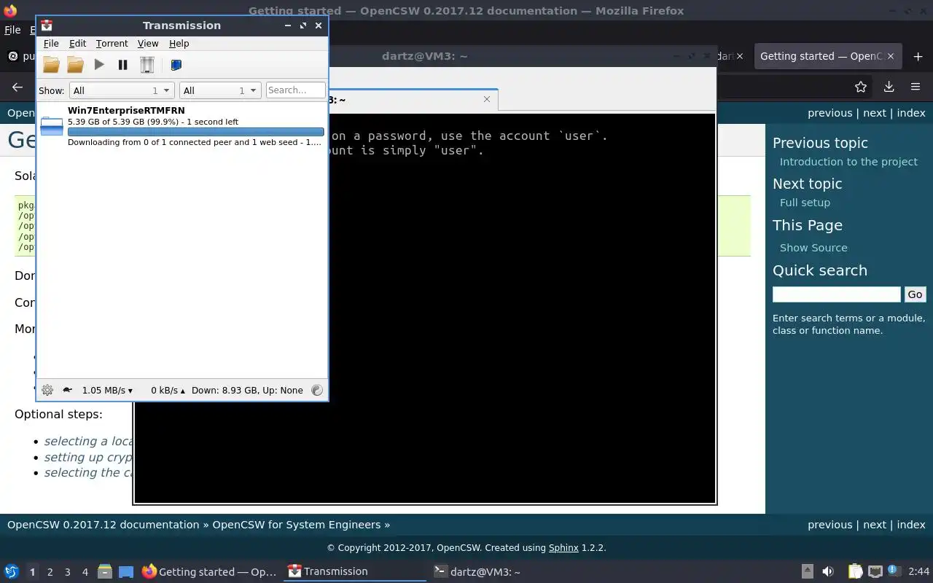Click the Go search button
This screenshot has height=583, width=933.
click(x=915, y=294)
